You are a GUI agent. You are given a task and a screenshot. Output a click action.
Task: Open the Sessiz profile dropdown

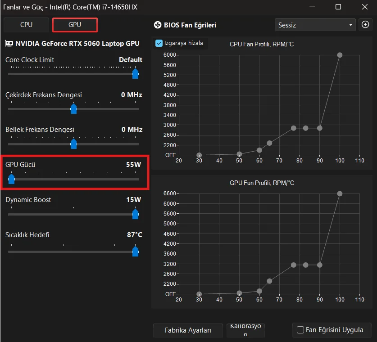[x=315, y=25]
